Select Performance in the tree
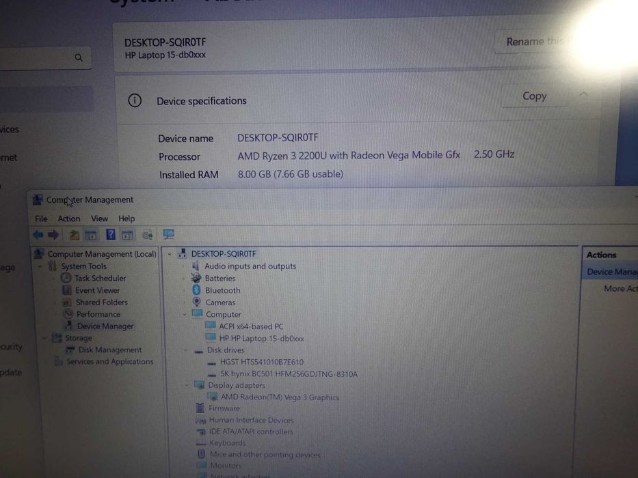This screenshot has width=638, height=478. (x=98, y=314)
